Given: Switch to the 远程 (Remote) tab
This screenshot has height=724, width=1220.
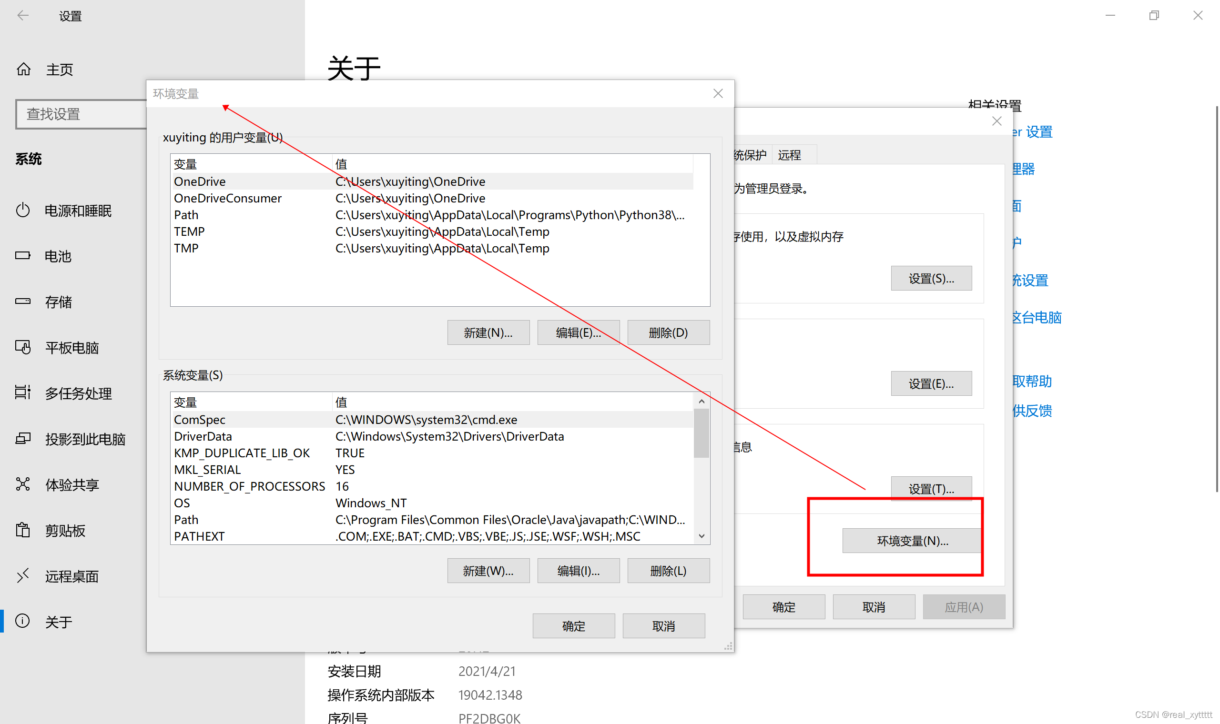Looking at the screenshot, I should tap(790, 155).
